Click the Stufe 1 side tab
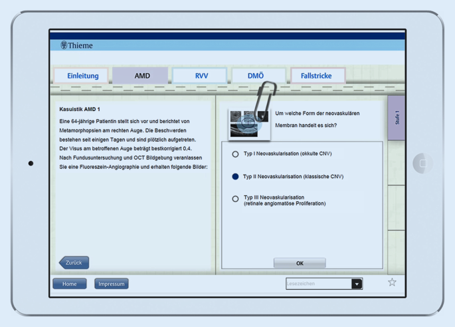 pyautogui.click(x=397, y=118)
